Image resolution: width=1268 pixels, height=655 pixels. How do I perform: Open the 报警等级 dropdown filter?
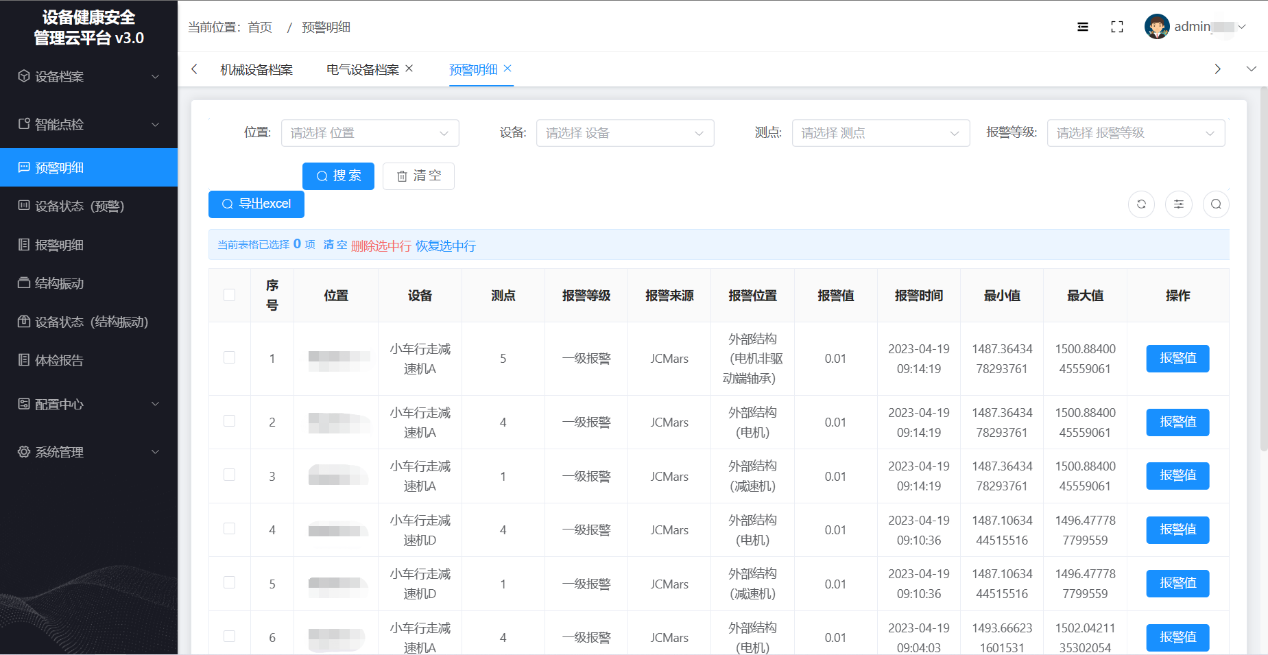[x=1135, y=133]
